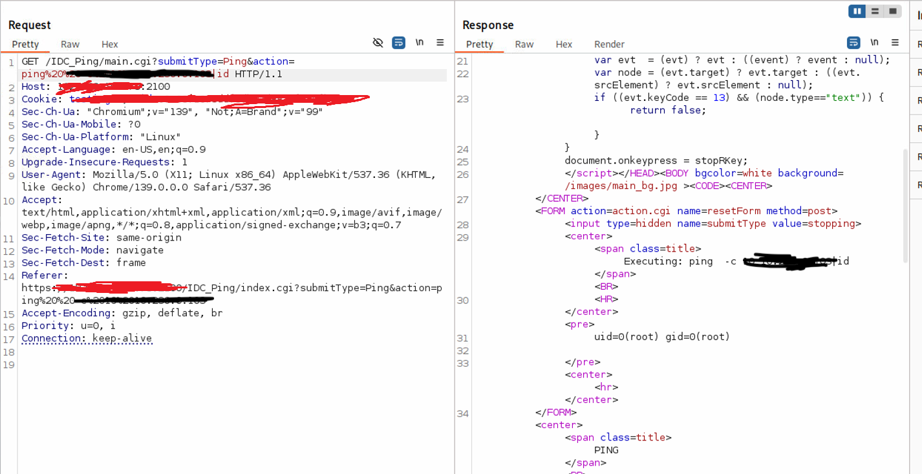The width and height of the screenshot is (922, 474).
Task: Switch to the Request Raw tab
Action: [x=70, y=44]
